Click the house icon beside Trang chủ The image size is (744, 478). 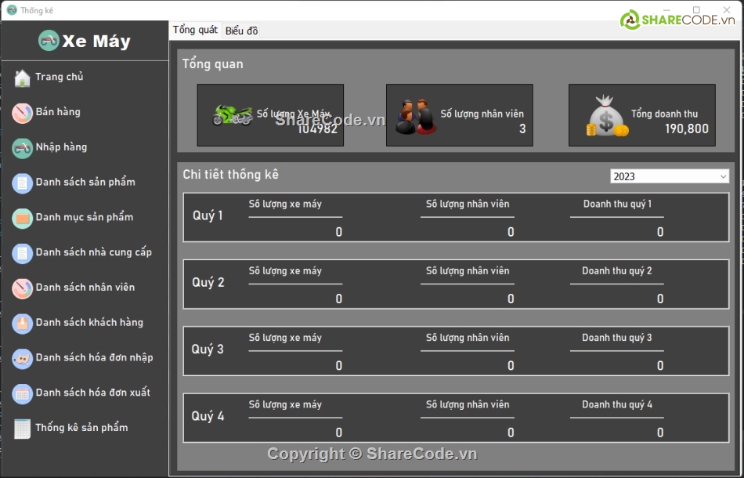click(22, 78)
